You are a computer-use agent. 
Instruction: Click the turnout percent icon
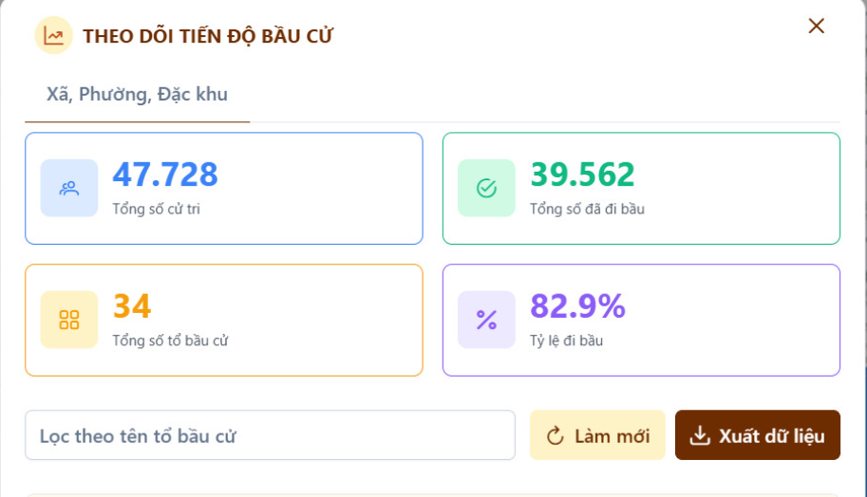pyautogui.click(x=486, y=320)
